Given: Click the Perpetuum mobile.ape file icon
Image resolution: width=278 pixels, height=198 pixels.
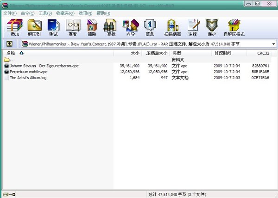Looking at the screenshot, I should pos(6,72).
